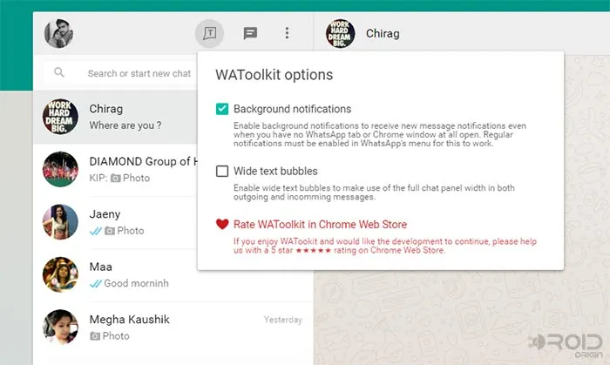Click the read ticks beside Good morninh
Image resolution: width=610 pixels, height=365 pixels.
coord(95,284)
